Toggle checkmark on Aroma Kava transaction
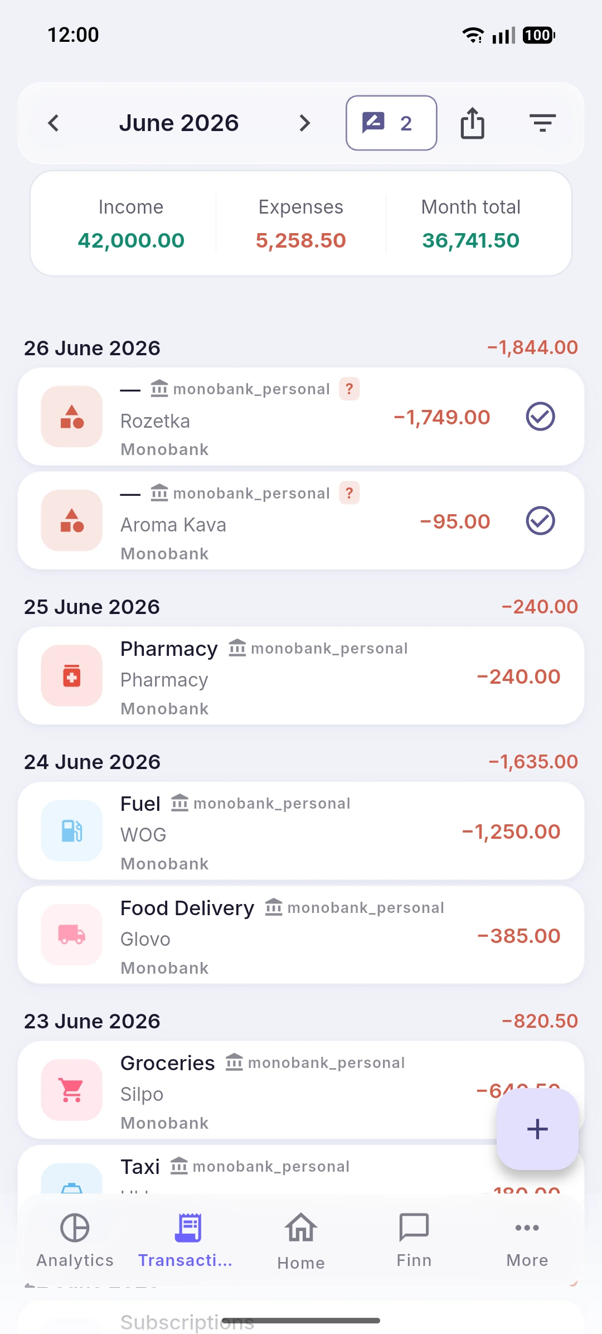 [x=540, y=521]
